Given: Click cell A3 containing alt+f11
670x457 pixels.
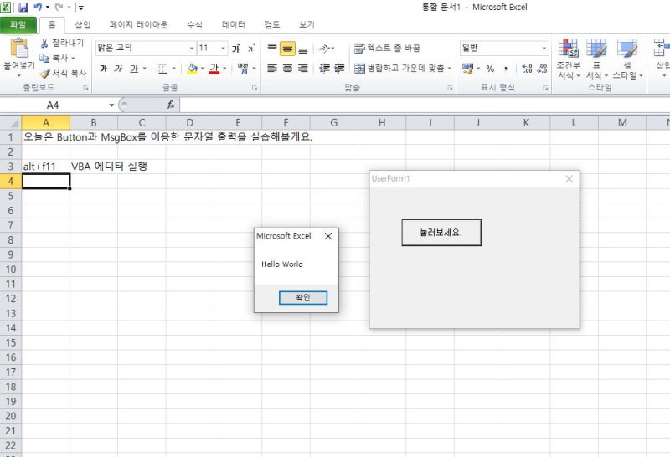Looking at the screenshot, I should (46, 166).
